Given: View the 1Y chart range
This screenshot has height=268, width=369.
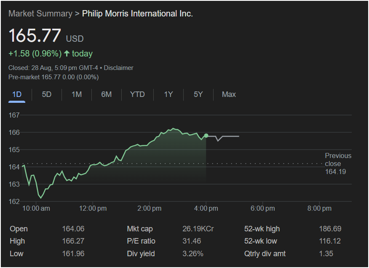Looking at the screenshot, I should pos(168,94).
